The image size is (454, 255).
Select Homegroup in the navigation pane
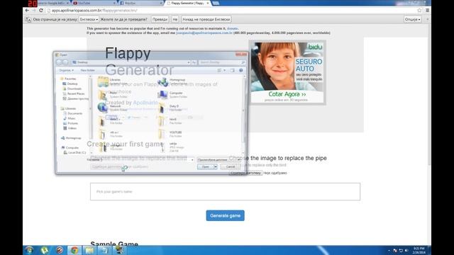71,138
